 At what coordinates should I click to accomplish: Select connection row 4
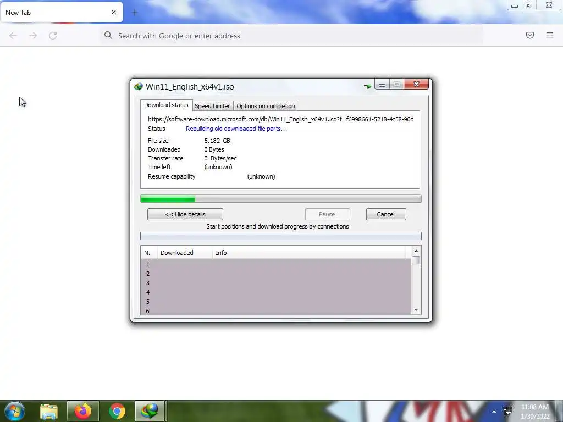pyautogui.click(x=276, y=292)
